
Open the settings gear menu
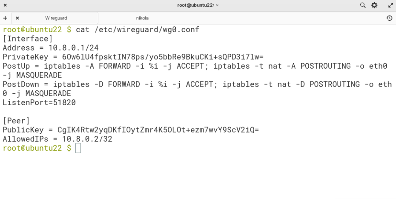tap(374, 5)
